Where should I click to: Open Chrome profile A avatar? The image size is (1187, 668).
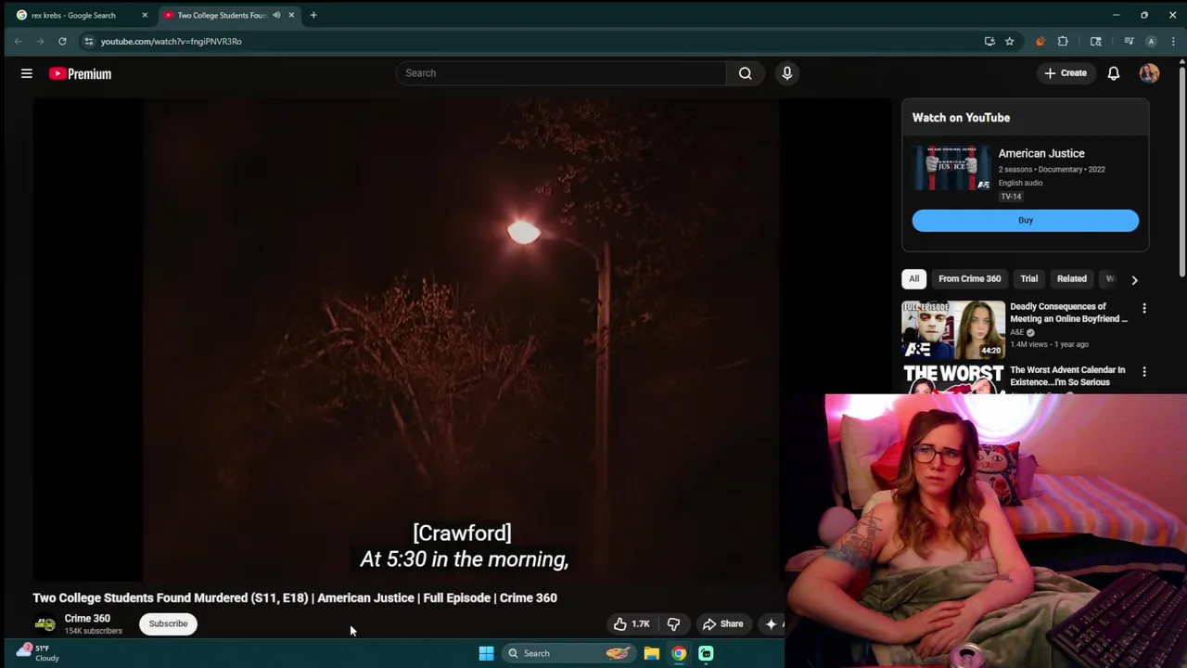point(1151,41)
